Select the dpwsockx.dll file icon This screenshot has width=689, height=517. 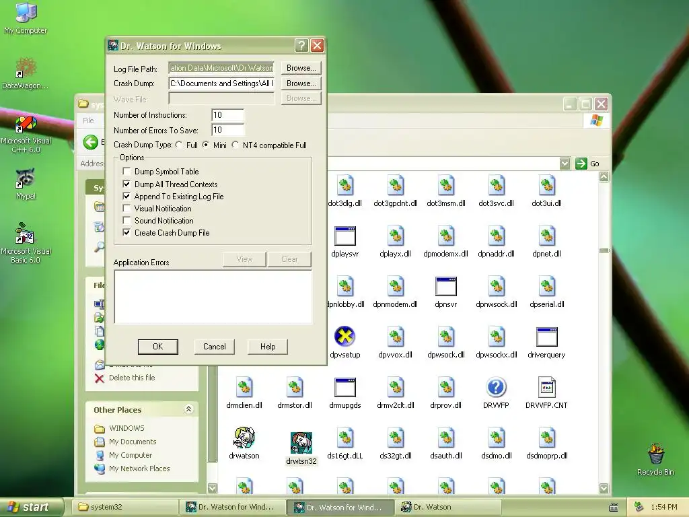click(x=496, y=337)
